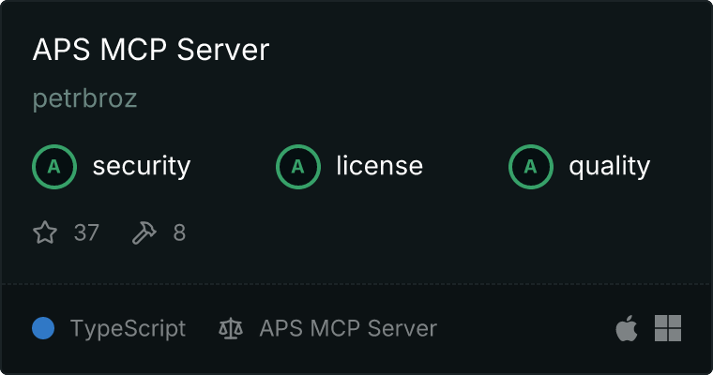
Task: Click the tools count 8
Action: [x=179, y=232]
